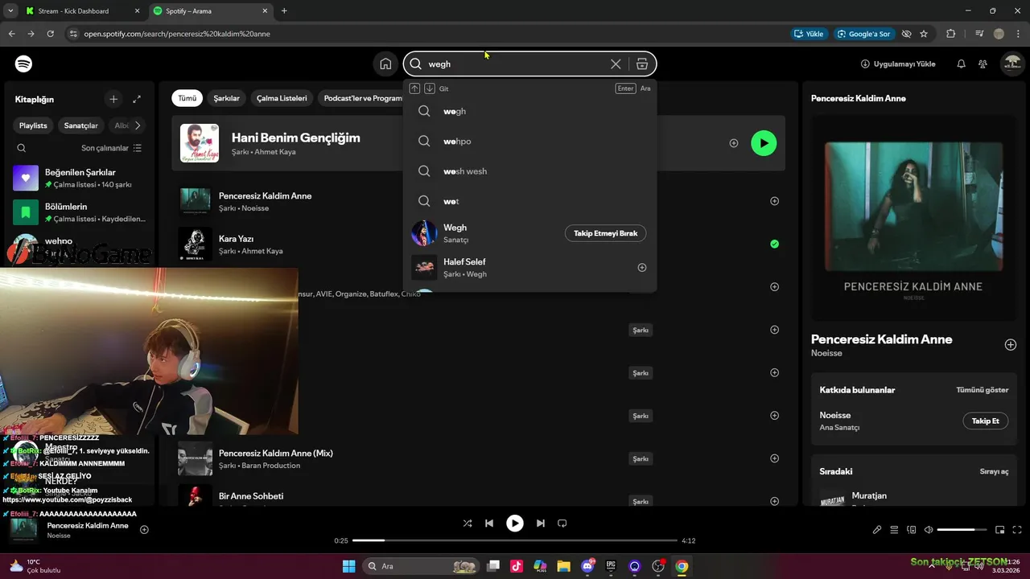Screen dimensions: 1030x579
Task: Open the Browse categories icon in search bar
Action: pos(642,64)
